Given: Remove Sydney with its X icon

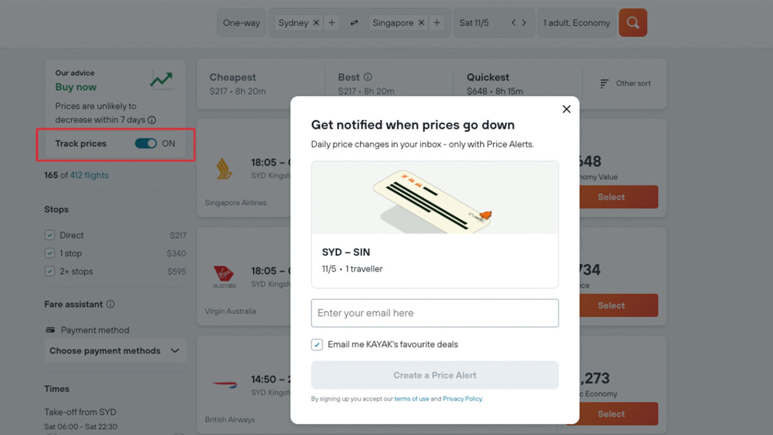Looking at the screenshot, I should tap(316, 22).
